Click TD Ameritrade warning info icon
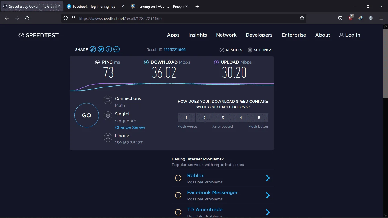Viewport: 388px width, 218px height. tap(178, 212)
